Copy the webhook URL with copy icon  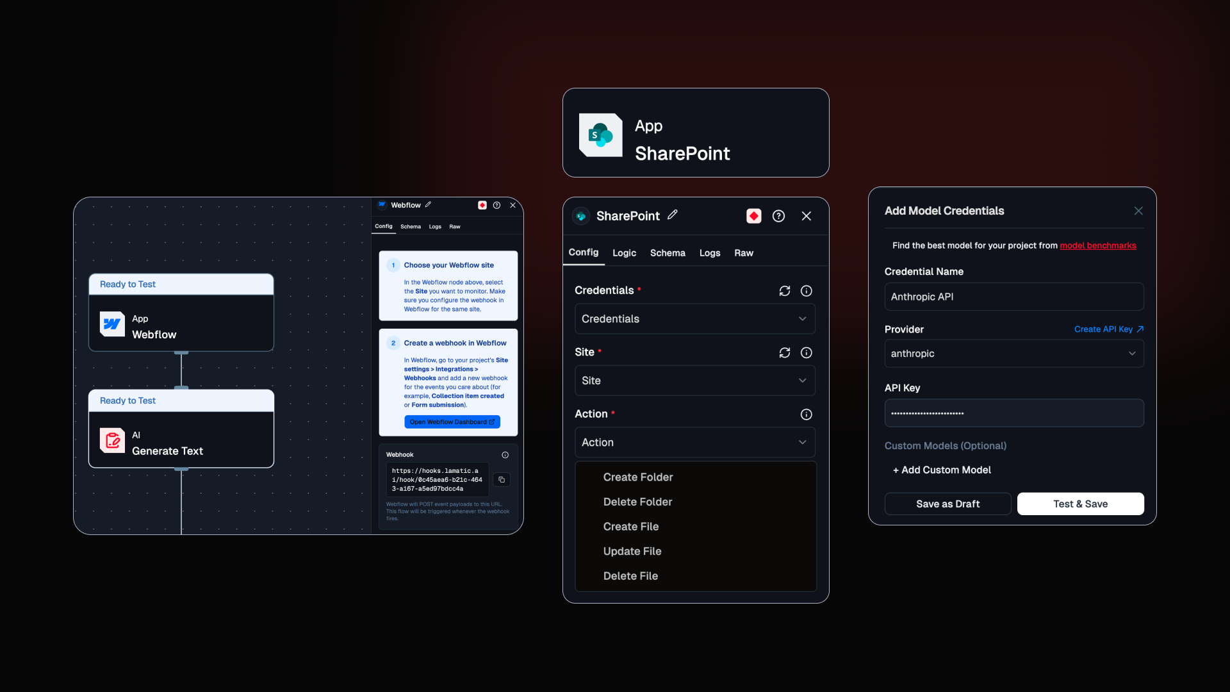click(x=502, y=480)
